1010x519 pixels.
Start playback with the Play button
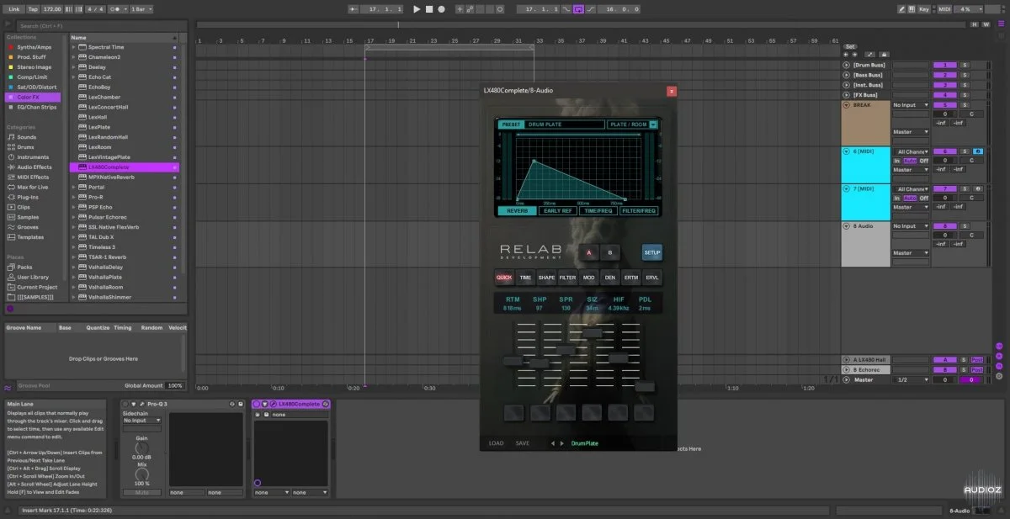pyautogui.click(x=416, y=8)
